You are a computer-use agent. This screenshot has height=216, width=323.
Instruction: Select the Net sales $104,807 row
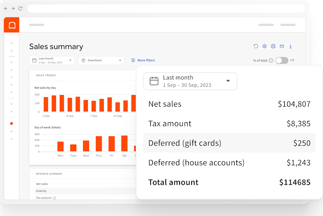tap(229, 104)
